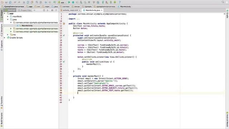Toggle the Captures tool window
The width and height of the screenshot is (229, 129).
[1, 46]
